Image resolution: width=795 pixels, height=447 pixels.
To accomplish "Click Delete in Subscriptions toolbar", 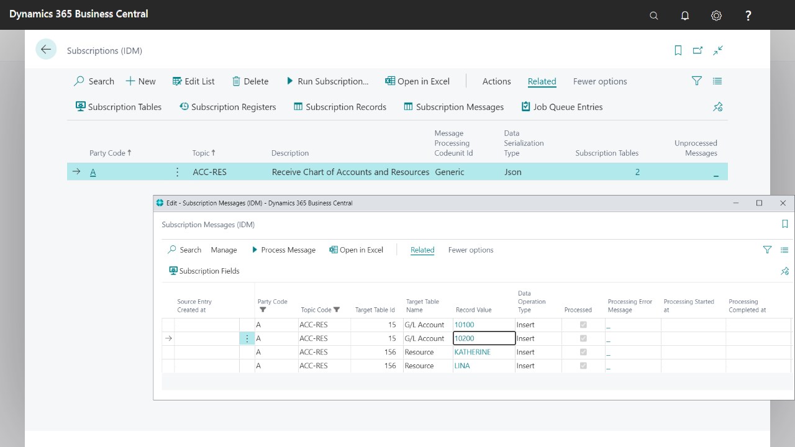I will coord(250,81).
